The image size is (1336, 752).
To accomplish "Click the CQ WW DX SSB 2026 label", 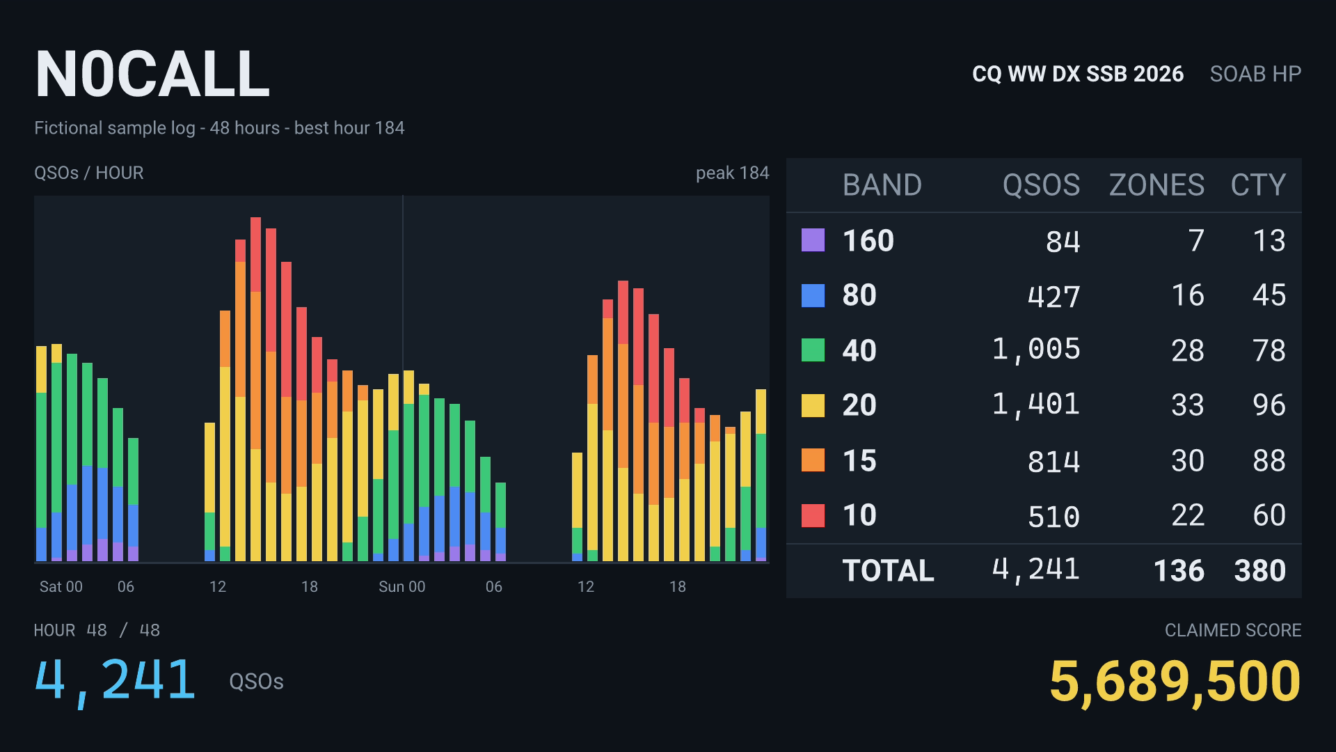I will pyautogui.click(x=1078, y=74).
